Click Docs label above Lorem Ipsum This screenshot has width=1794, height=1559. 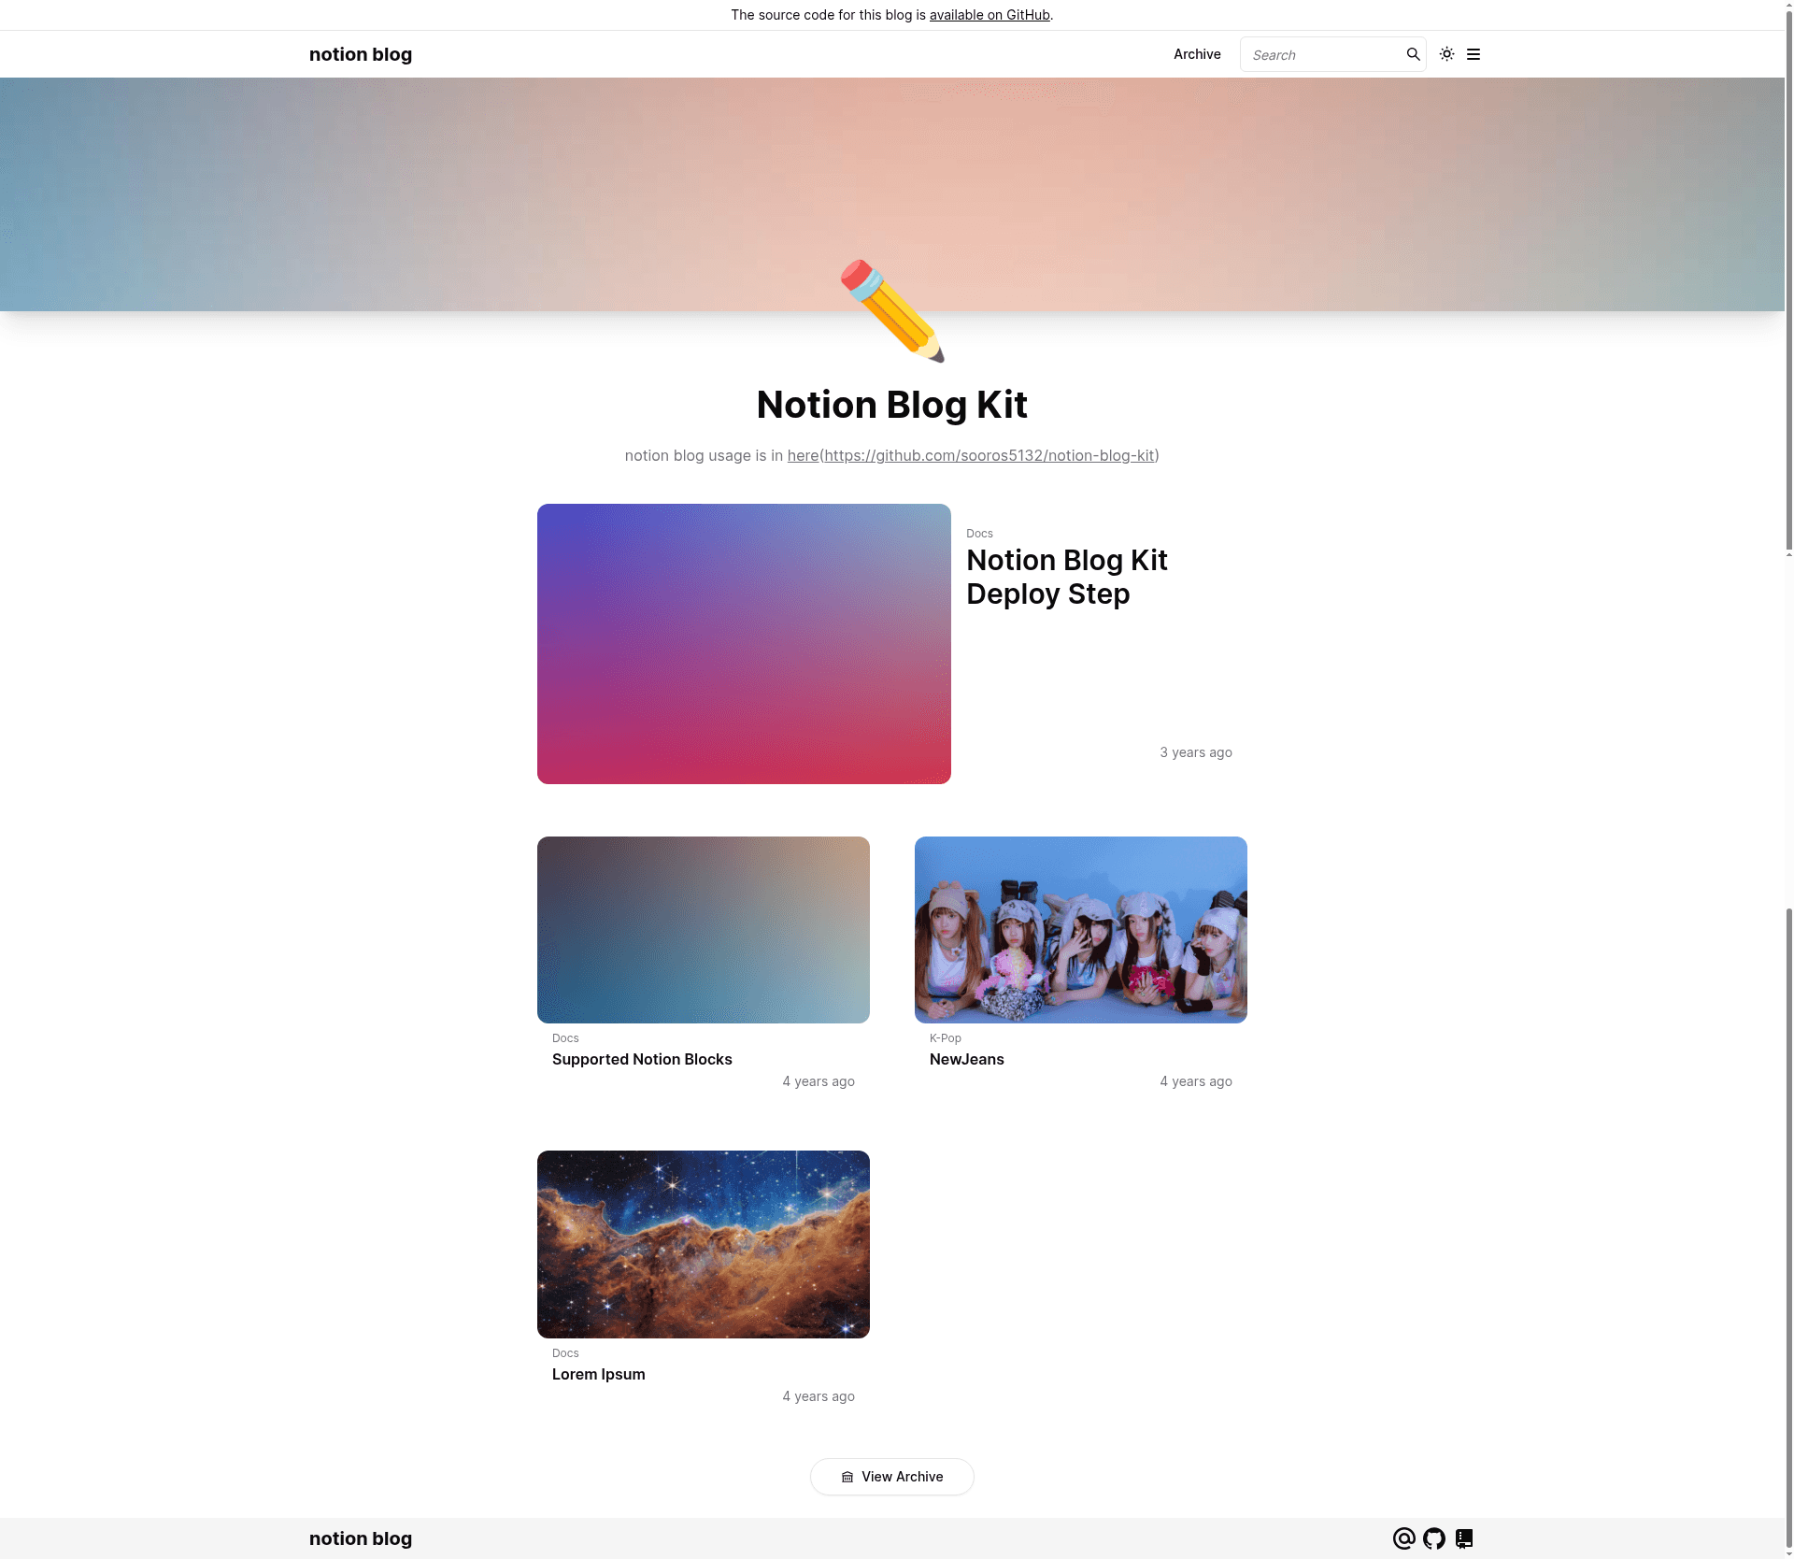click(565, 1353)
